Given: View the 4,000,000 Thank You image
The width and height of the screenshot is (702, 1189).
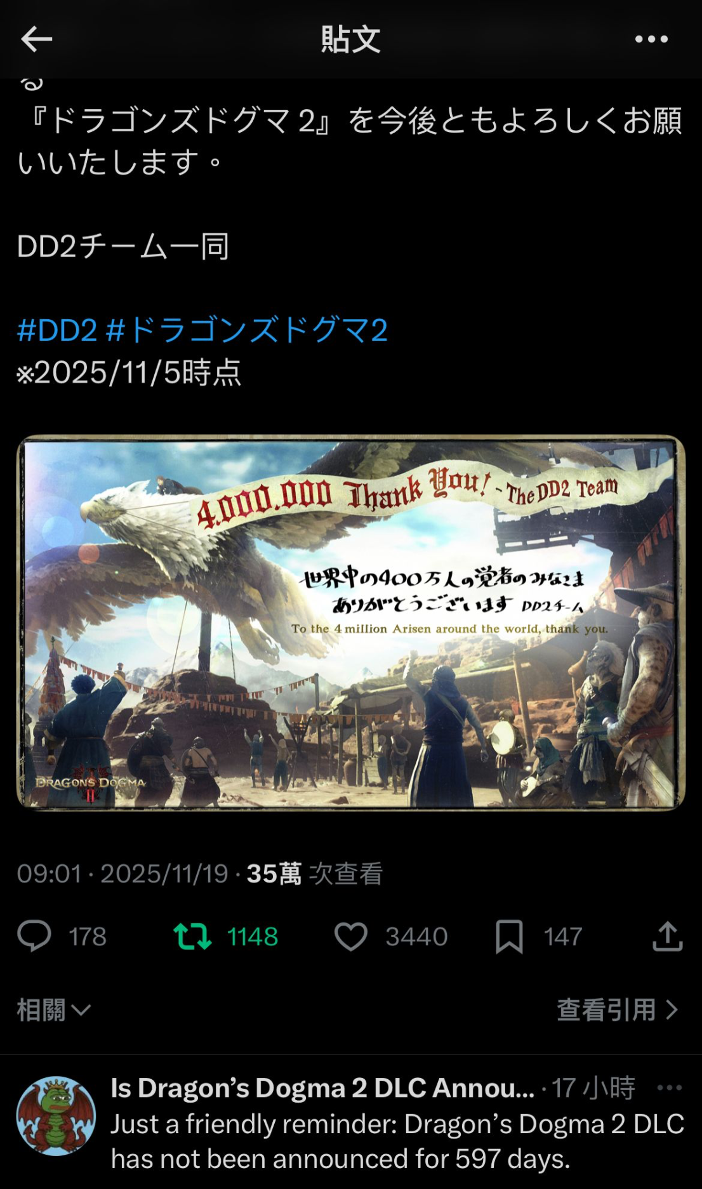Looking at the screenshot, I should tap(351, 622).
